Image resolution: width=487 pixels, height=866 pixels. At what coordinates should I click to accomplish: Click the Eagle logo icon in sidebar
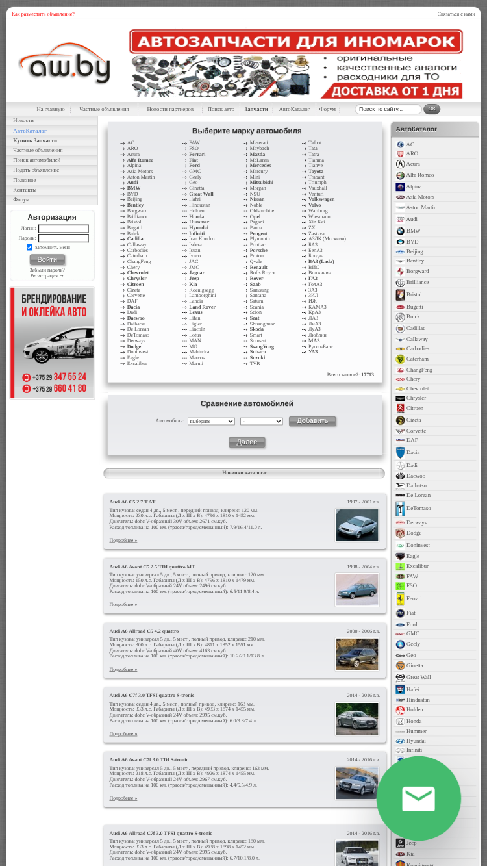400,557
